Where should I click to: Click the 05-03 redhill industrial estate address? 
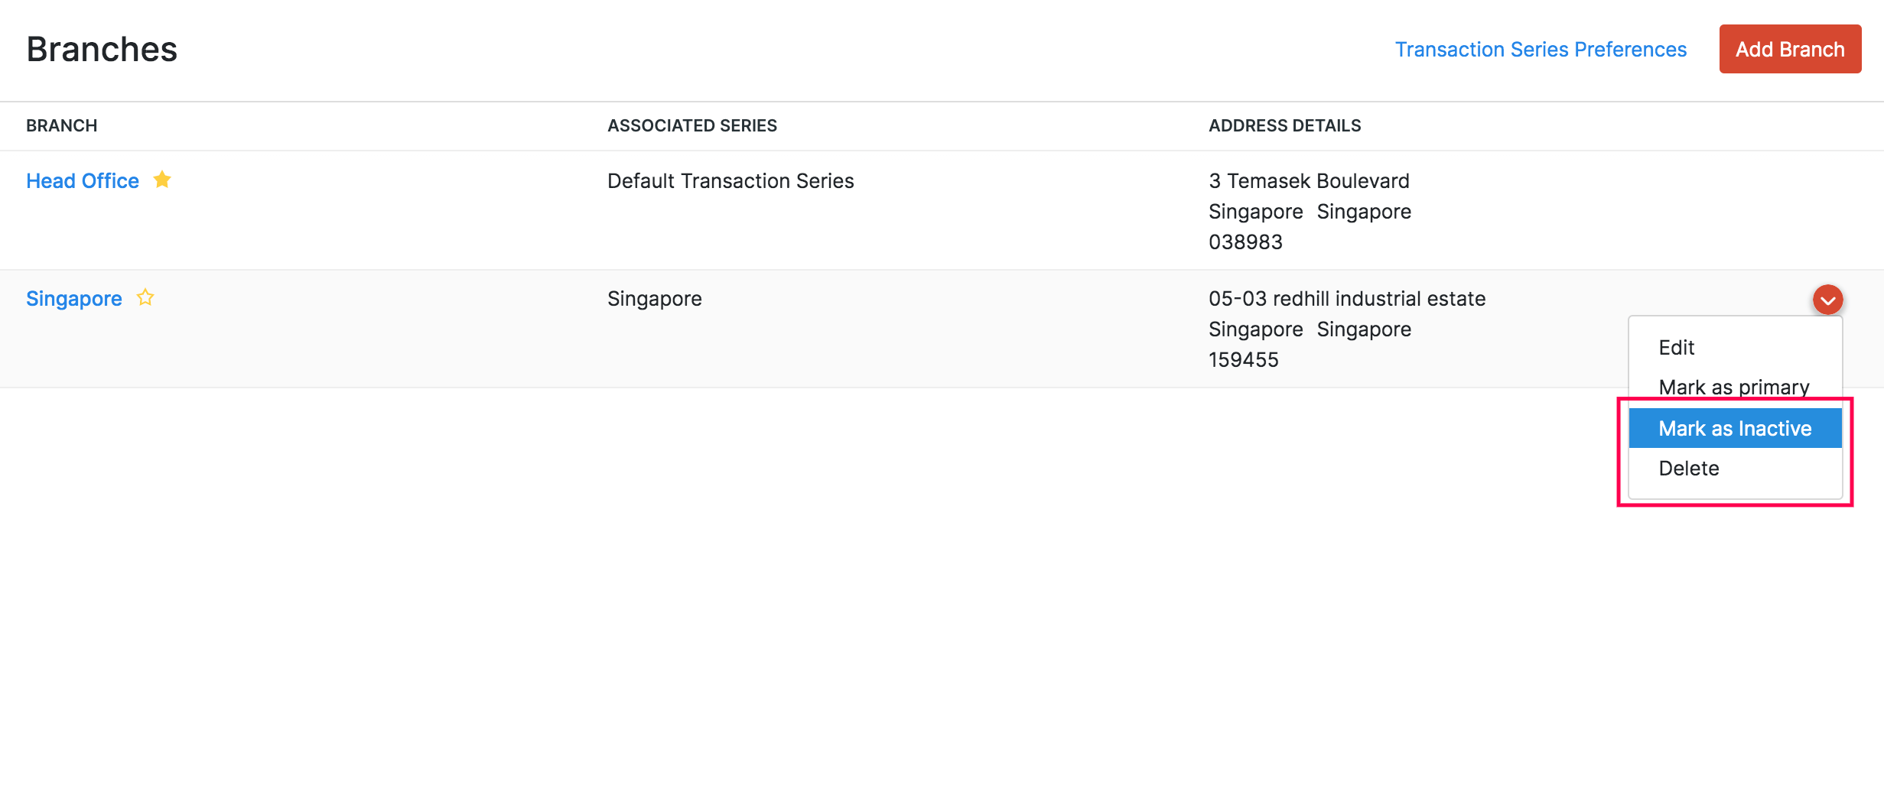(x=1346, y=299)
